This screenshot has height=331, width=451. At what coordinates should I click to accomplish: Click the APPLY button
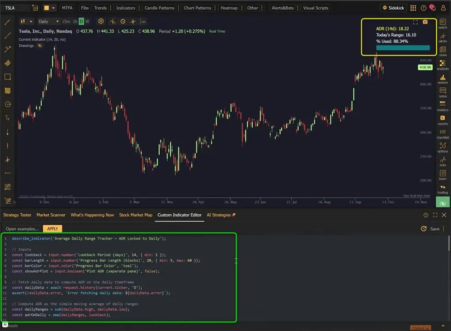[x=52, y=229]
